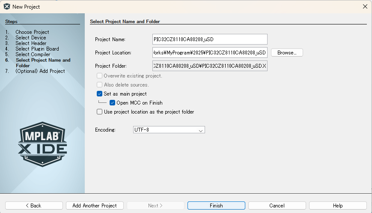Click the Project Folder text field
This screenshot has width=372, height=213.
[210, 66]
